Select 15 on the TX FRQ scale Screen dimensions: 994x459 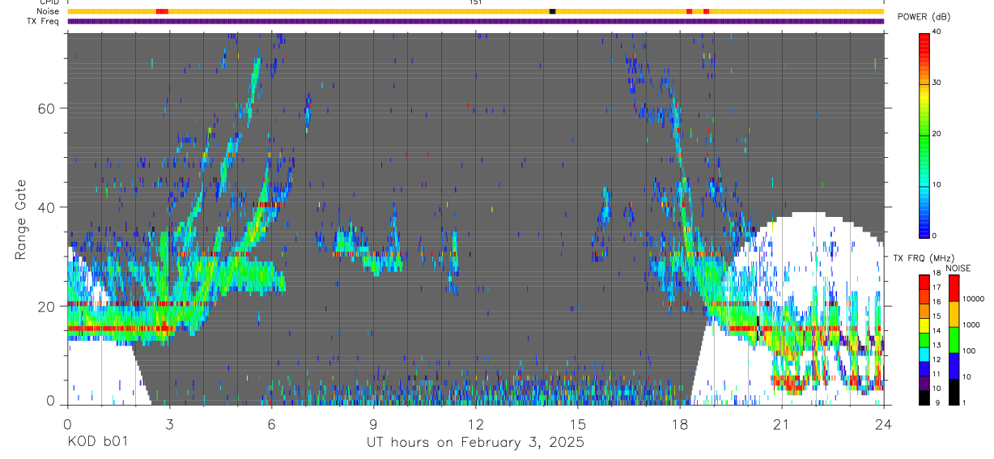tap(937, 317)
